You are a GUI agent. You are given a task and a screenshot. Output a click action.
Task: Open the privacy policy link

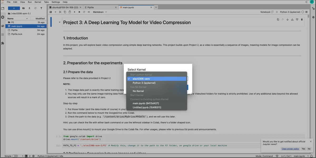(x=290, y=149)
